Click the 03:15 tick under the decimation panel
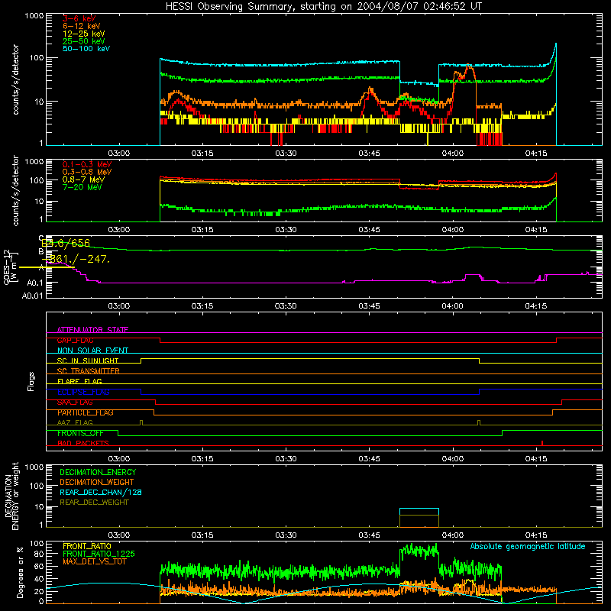 coord(202,535)
